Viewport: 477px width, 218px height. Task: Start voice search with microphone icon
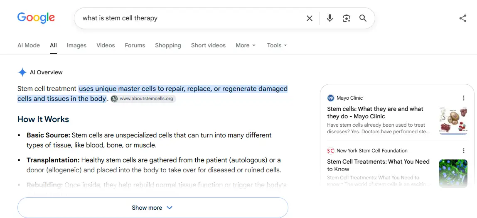pyautogui.click(x=330, y=18)
